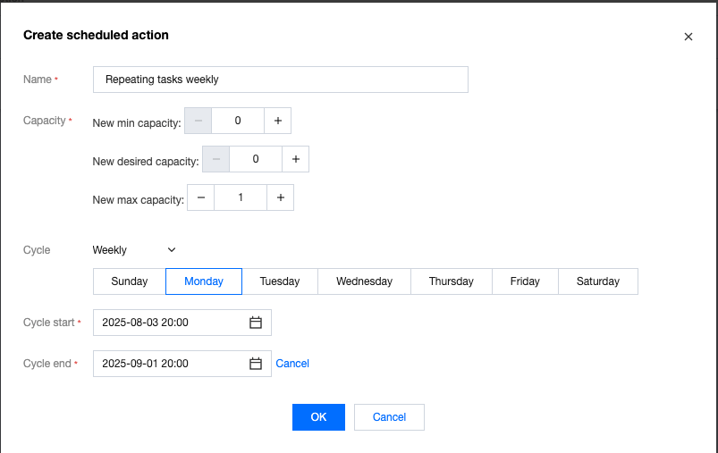Focus the Name input field

(x=280, y=80)
